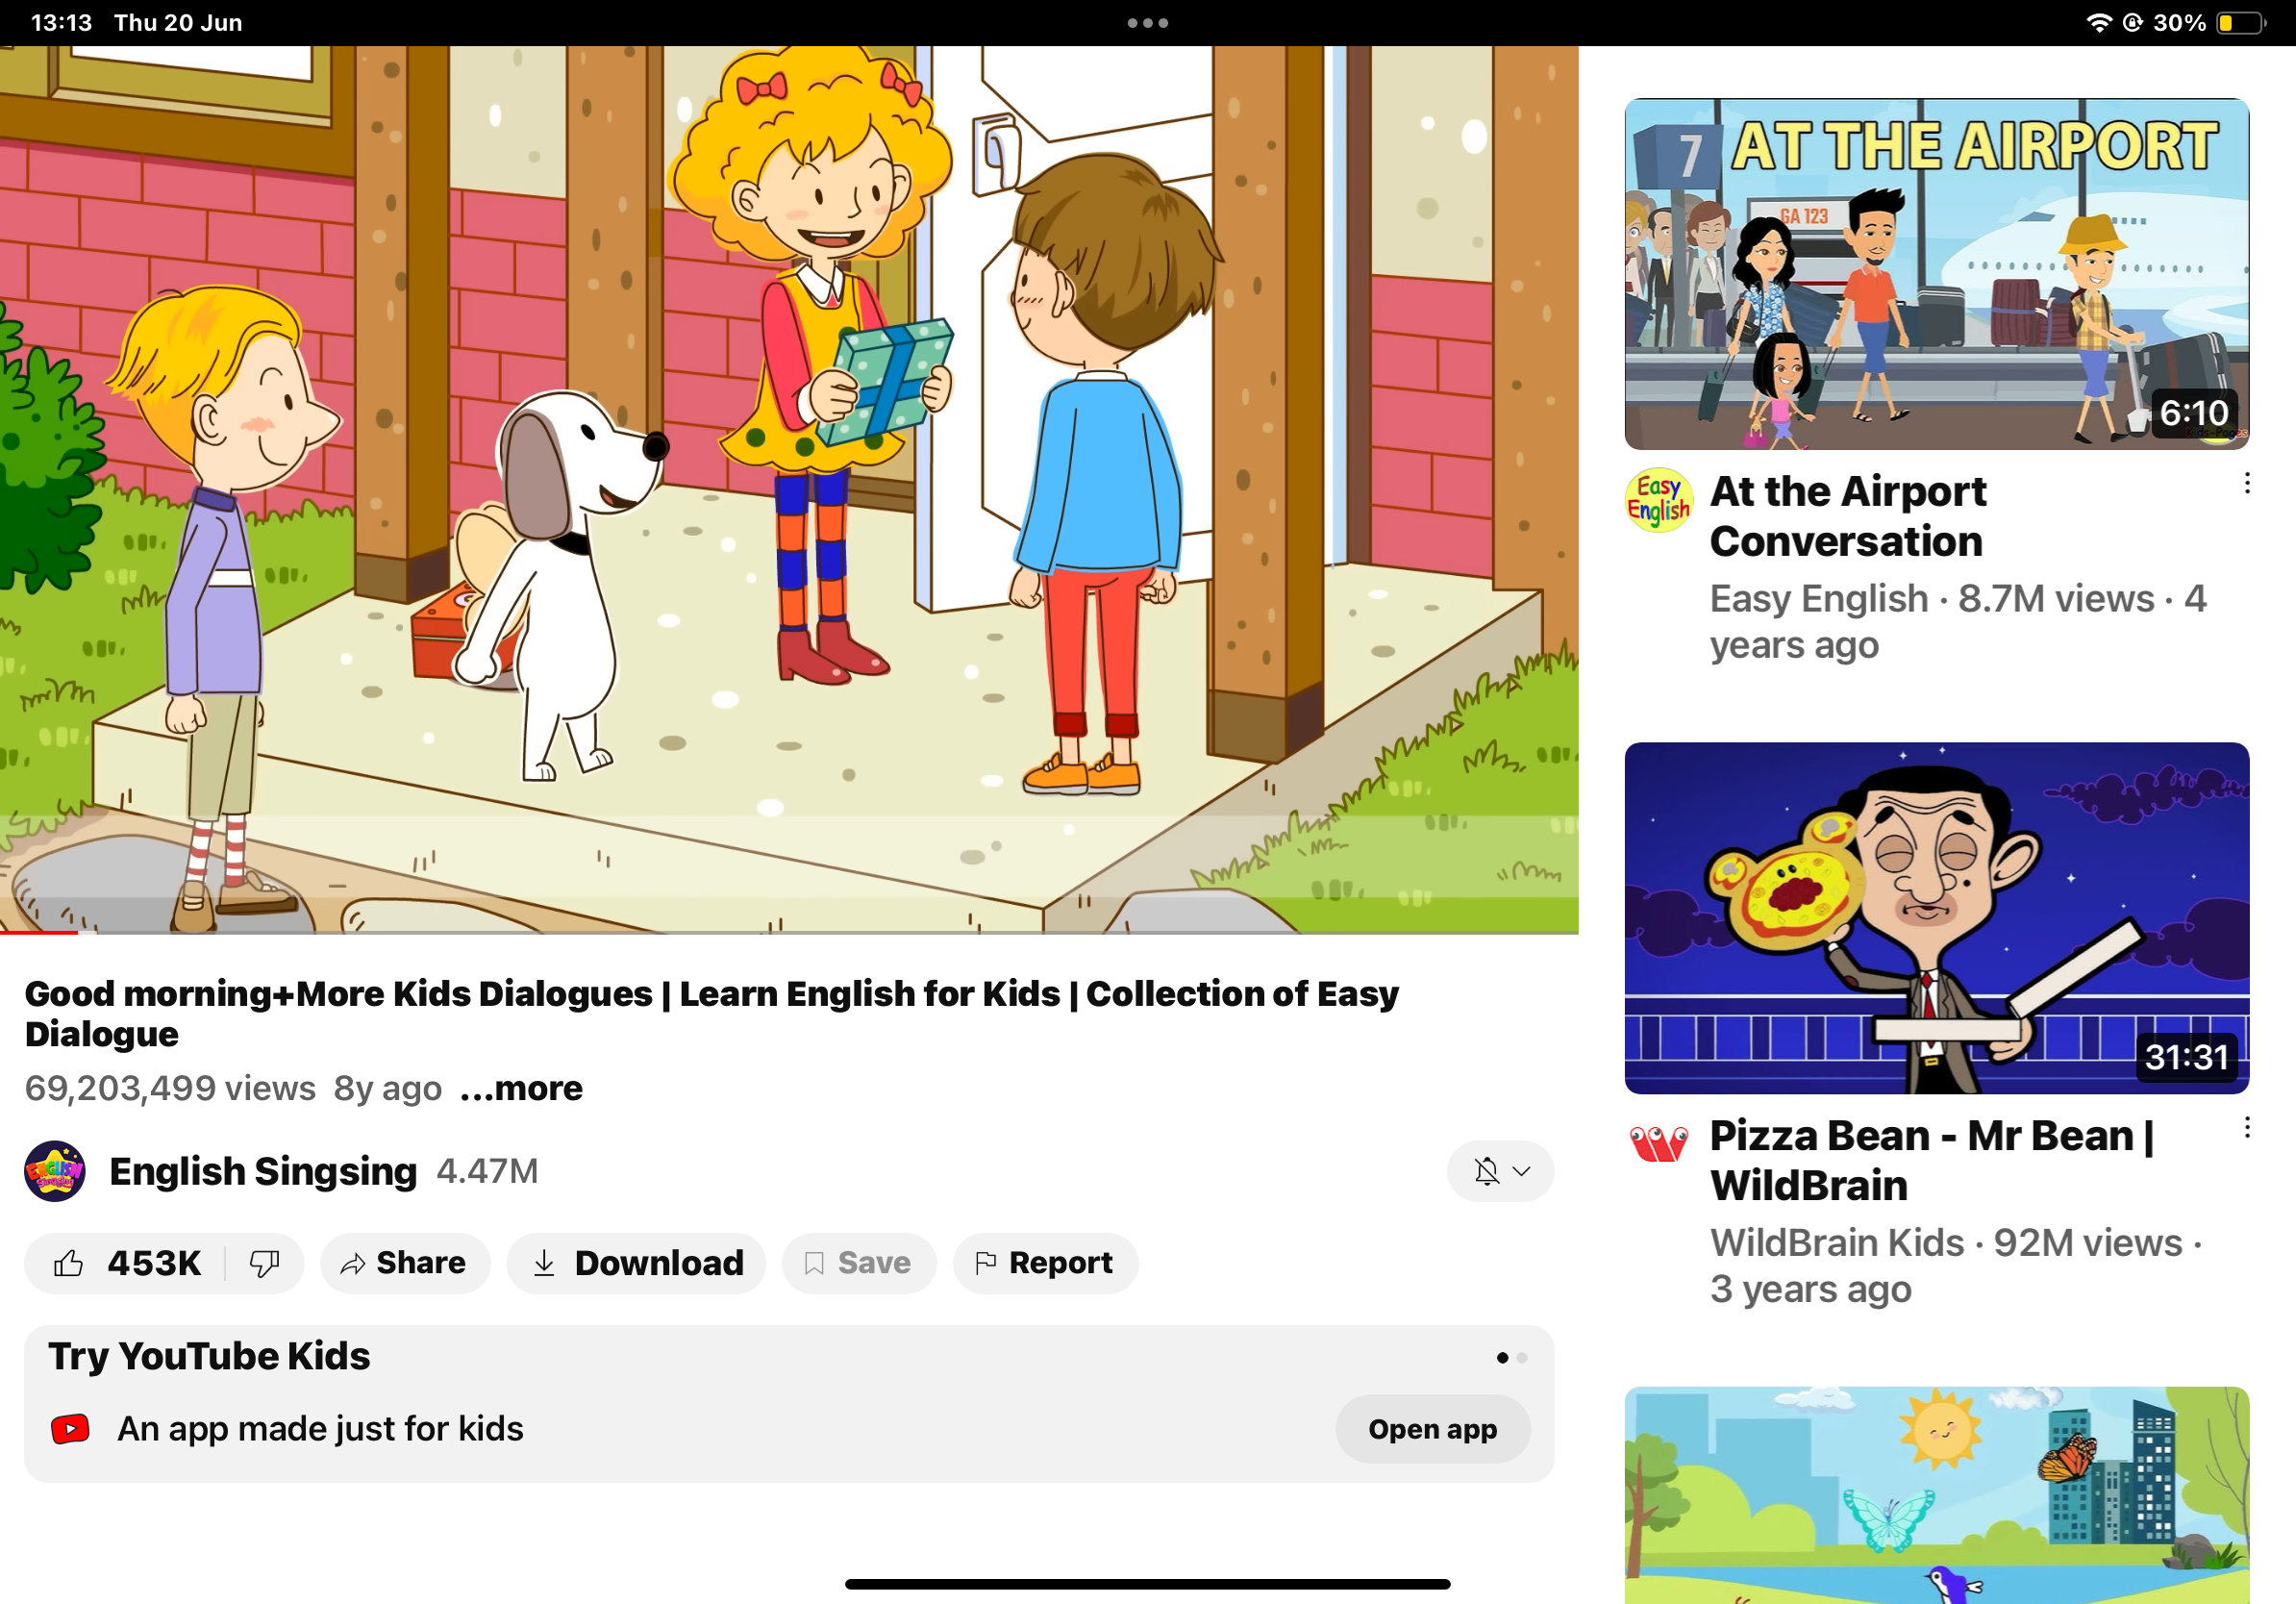Play At the Airport Conversation thumbnail
The width and height of the screenshot is (2296, 1604).
point(1937,274)
